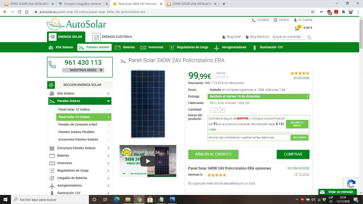This screenshot has height=204, width=363.
Task: Open a new browser tab
Action: (x=224, y=4)
